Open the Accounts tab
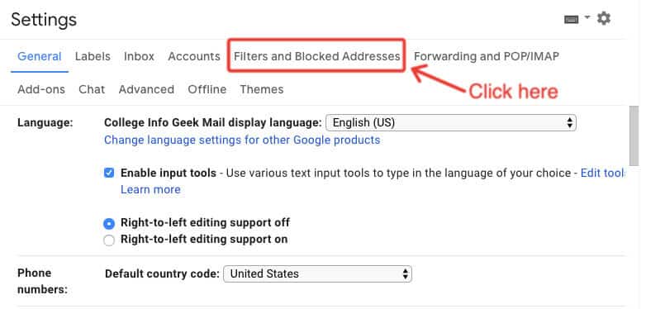The width and height of the screenshot is (646, 309). pyautogui.click(x=194, y=56)
